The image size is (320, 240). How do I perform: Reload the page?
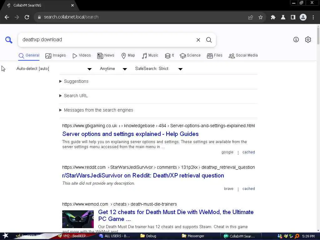click(x=27, y=17)
